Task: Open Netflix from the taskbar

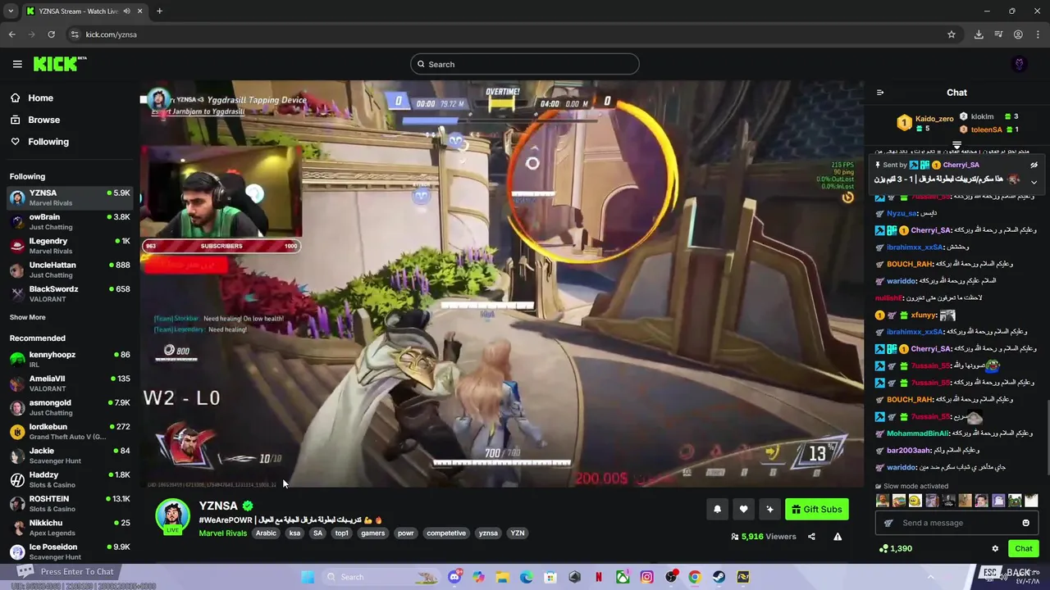Action: pos(599,577)
